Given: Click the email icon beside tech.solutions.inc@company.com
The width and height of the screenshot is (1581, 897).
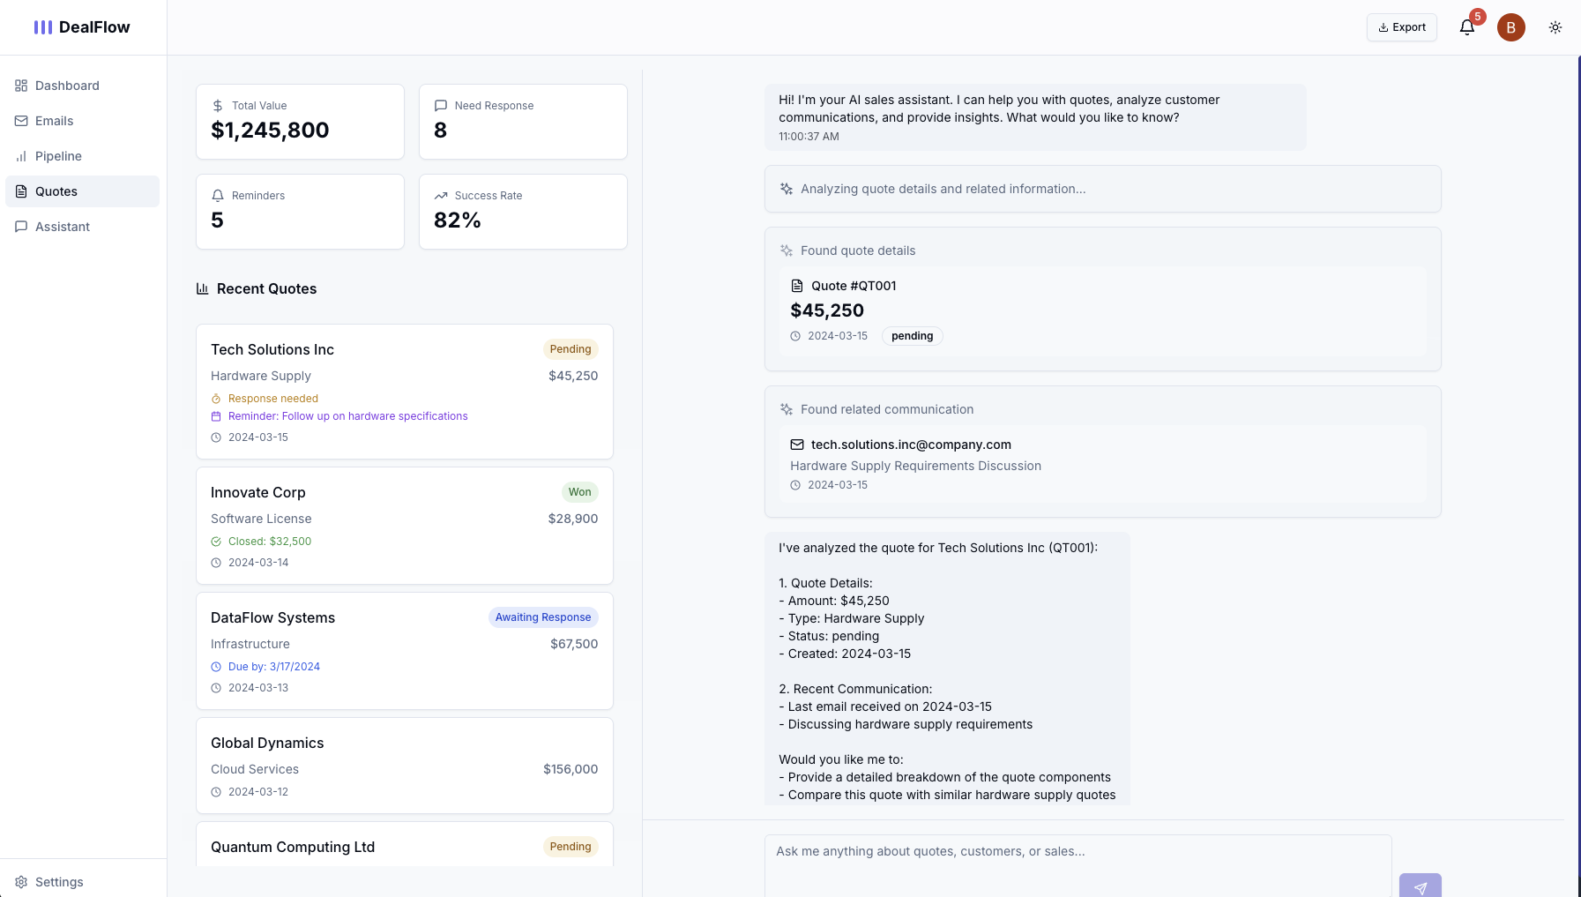Looking at the screenshot, I should click(x=797, y=445).
